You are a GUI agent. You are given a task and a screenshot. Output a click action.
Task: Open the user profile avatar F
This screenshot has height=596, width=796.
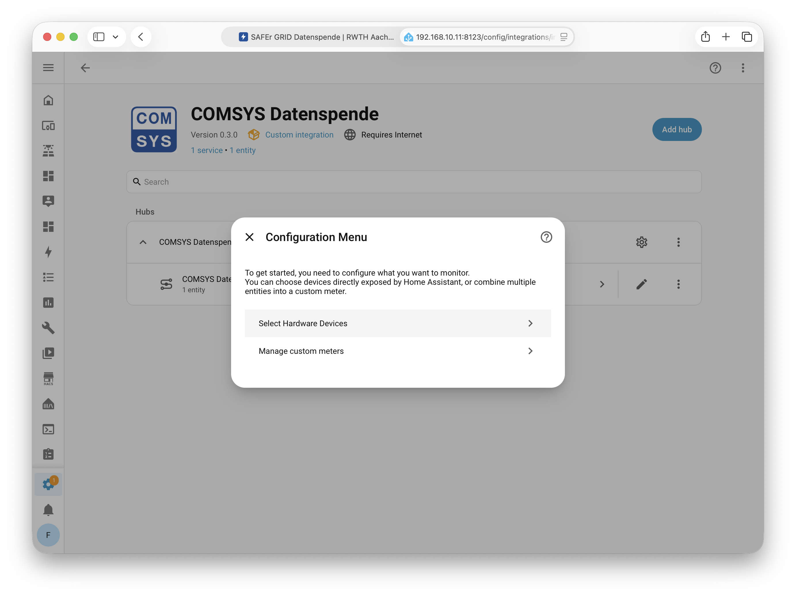(x=48, y=535)
